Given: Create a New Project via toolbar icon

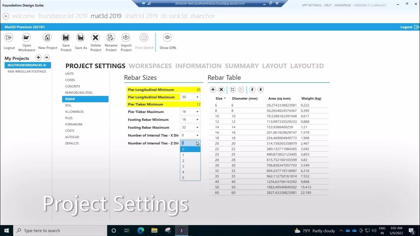Looking at the screenshot, I should pyautogui.click(x=48, y=37).
